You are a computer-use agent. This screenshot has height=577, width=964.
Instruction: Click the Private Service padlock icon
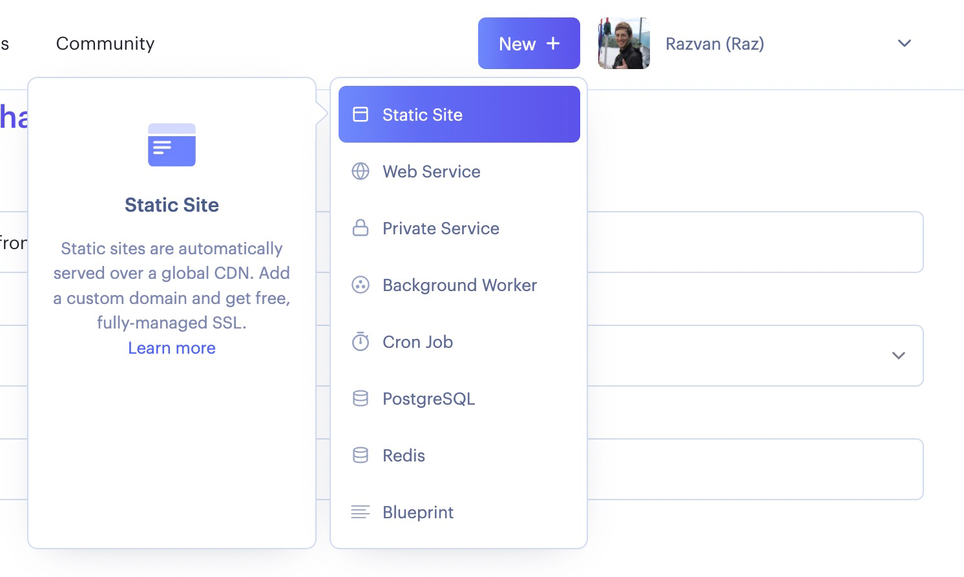tap(360, 228)
